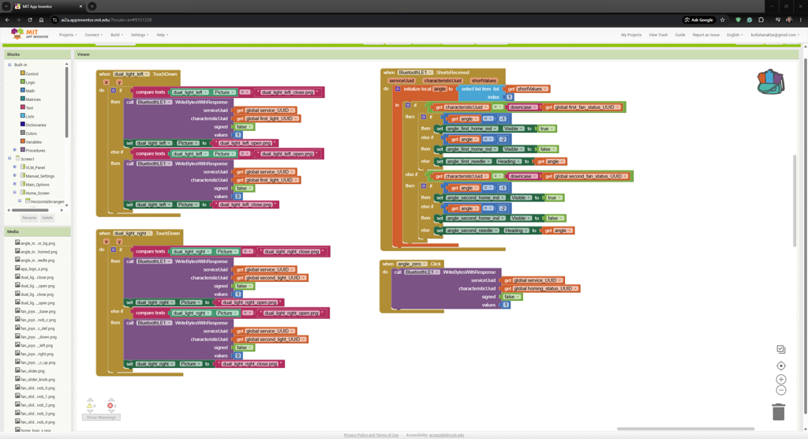The height and width of the screenshot is (439, 808).
Task: Click the Delete button under Blocks
Action: (47, 218)
